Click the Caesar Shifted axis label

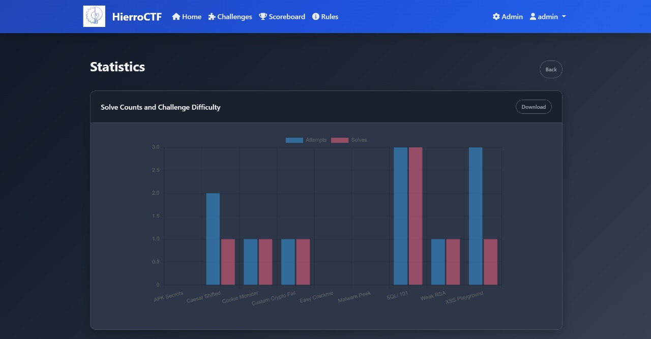tap(203, 296)
